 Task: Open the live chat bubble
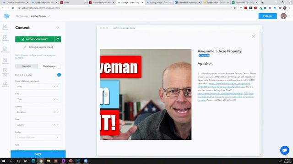point(285,150)
